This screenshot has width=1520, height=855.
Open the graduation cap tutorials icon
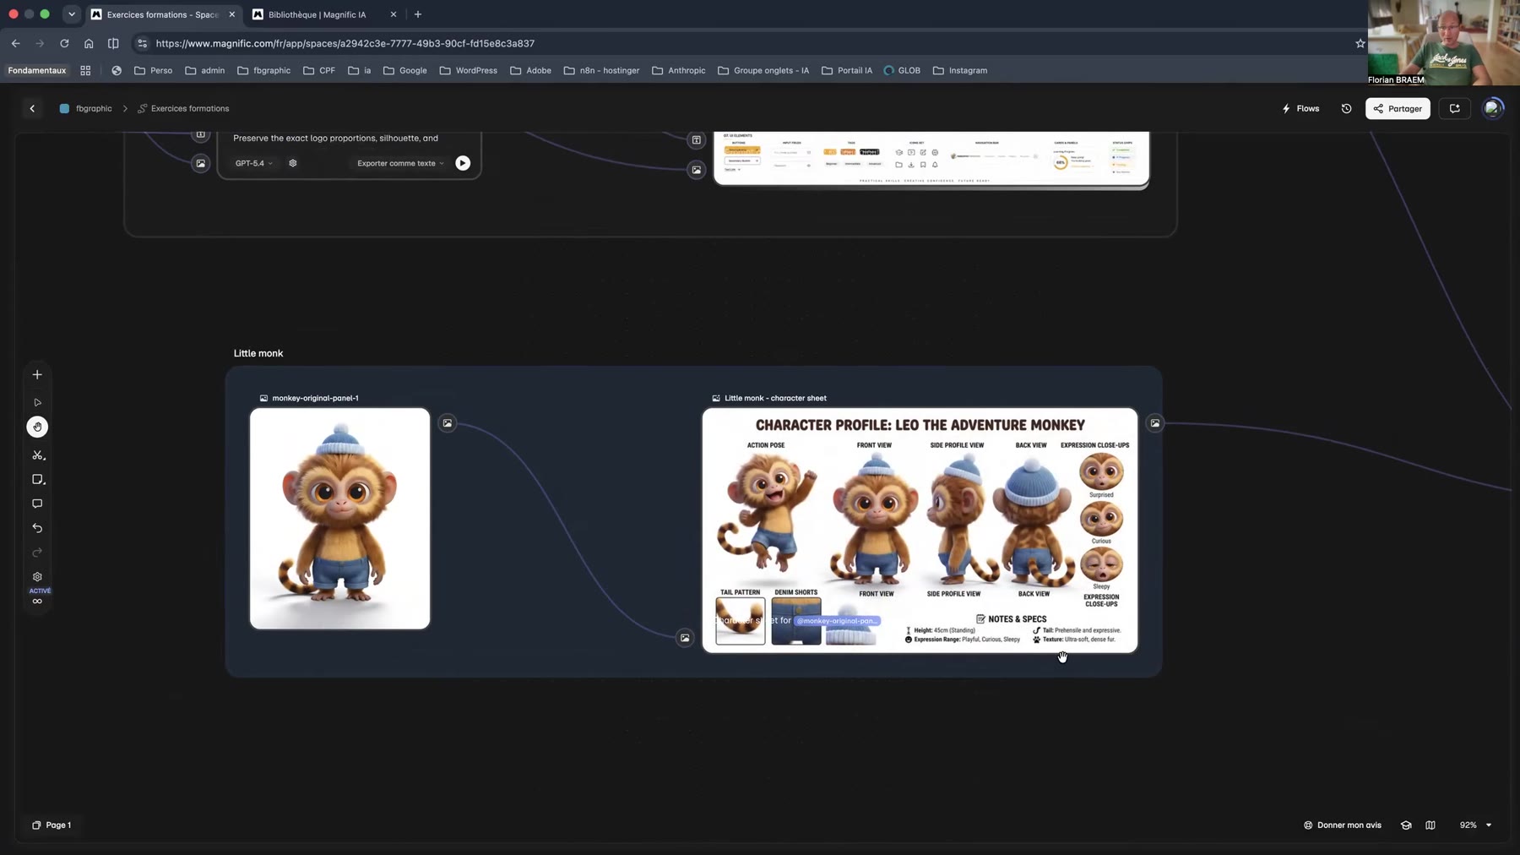tap(1406, 825)
